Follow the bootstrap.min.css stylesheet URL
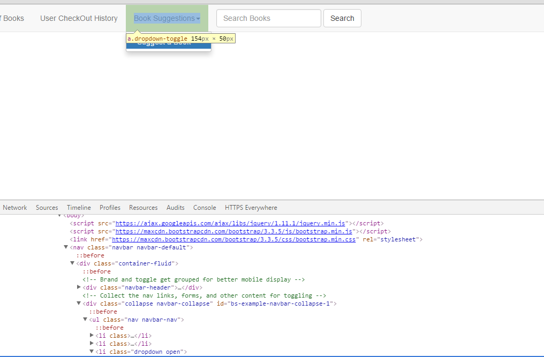The width and height of the screenshot is (544, 357). [x=234, y=239]
